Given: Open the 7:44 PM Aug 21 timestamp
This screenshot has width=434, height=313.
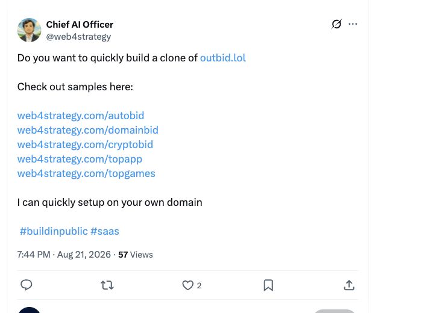Looking at the screenshot, I should pos(64,255).
